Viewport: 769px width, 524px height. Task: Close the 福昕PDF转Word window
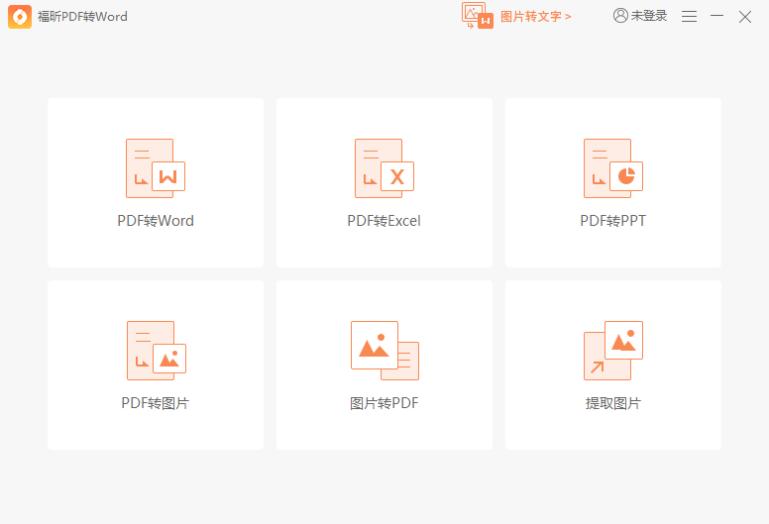click(x=745, y=17)
